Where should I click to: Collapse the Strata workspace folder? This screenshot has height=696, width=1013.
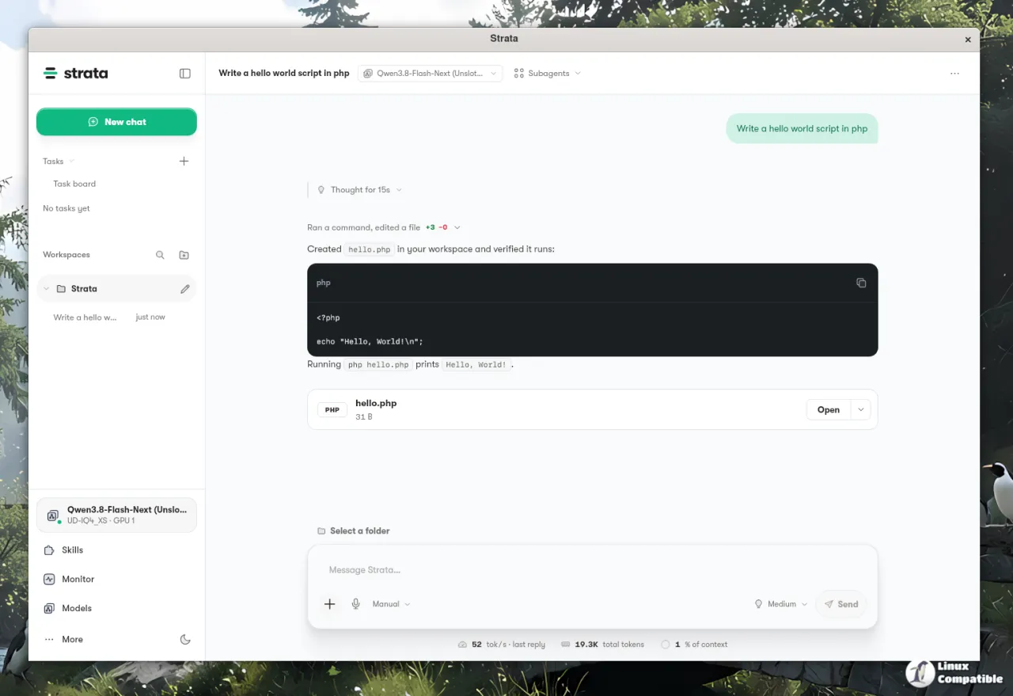click(46, 289)
